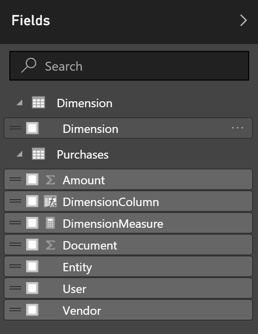Check the Dimension field checkbox
The image size is (258, 334).
tap(33, 128)
